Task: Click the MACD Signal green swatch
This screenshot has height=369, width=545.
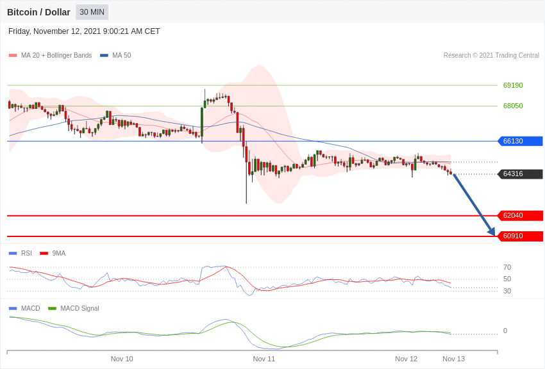Action: click(x=52, y=309)
